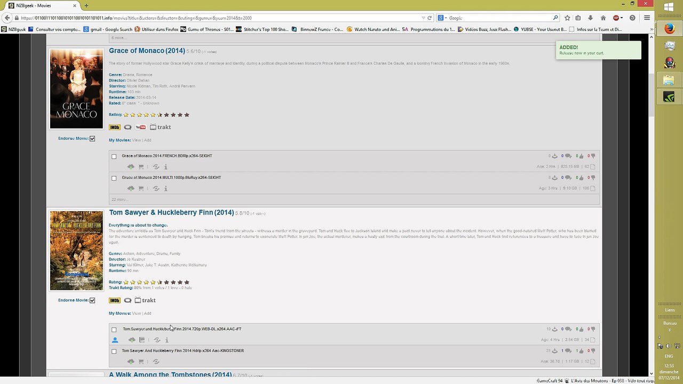Screen dimensions: 683x384
Task: Download the Tom.Sawyer 720p WEB-DL release via cloud icon
Action: 132,340
